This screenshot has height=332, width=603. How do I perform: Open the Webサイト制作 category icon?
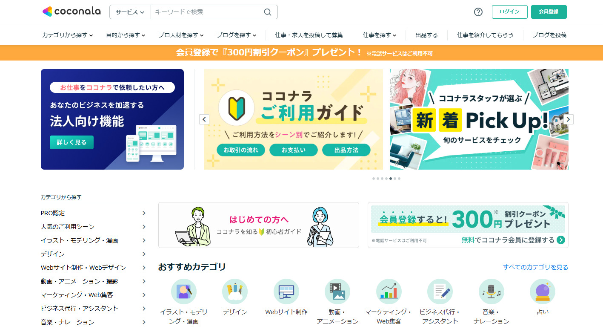[286, 292]
